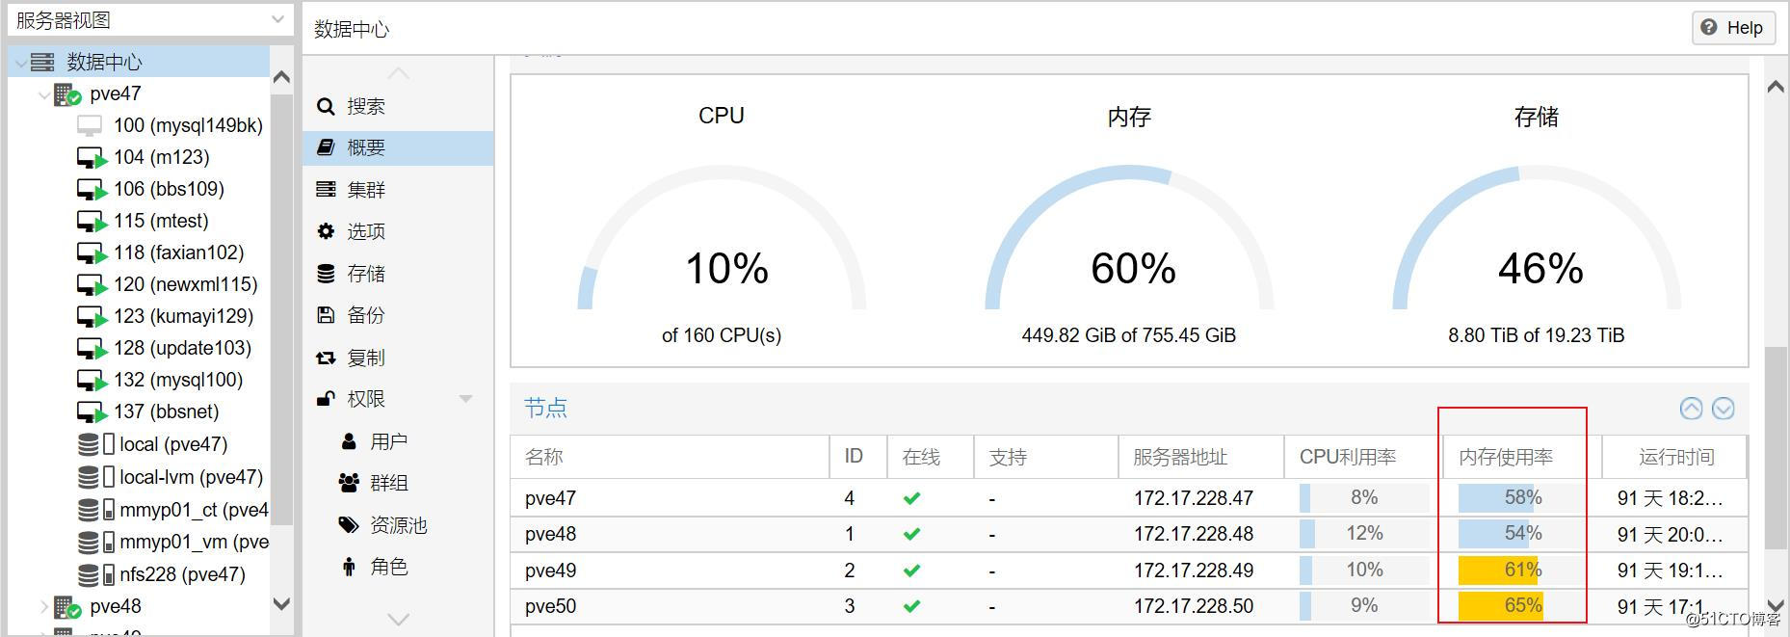Click the users (用户) person icon

click(349, 441)
